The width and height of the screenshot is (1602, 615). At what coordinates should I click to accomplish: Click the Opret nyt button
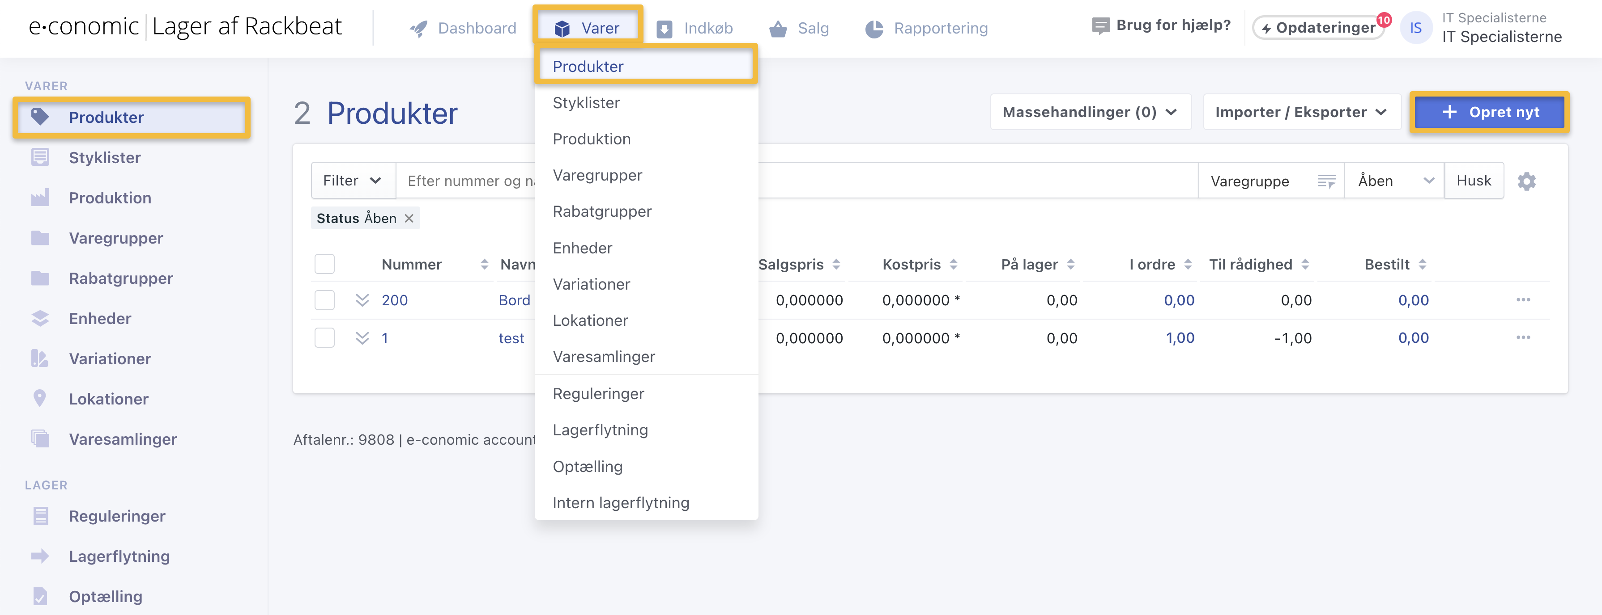coord(1489,112)
